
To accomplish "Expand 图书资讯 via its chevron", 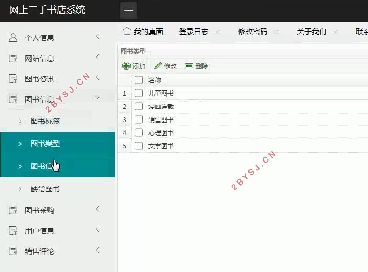I will click(x=97, y=77).
